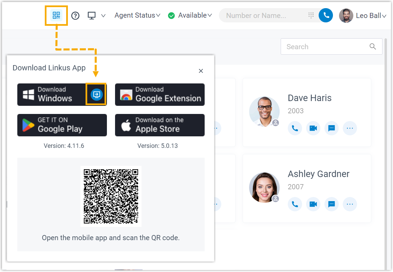Open more options for Dave Haris
This screenshot has height=272, width=393.
point(350,129)
